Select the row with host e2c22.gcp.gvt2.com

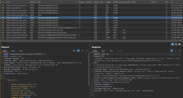click(91, 15)
